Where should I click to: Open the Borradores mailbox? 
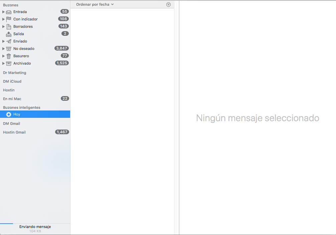pos(35,26)
